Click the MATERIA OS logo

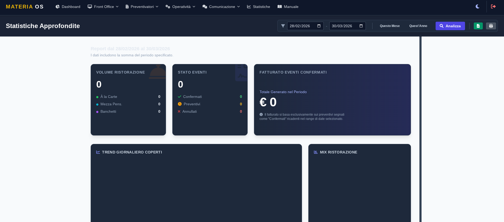[x=25, y=7]
